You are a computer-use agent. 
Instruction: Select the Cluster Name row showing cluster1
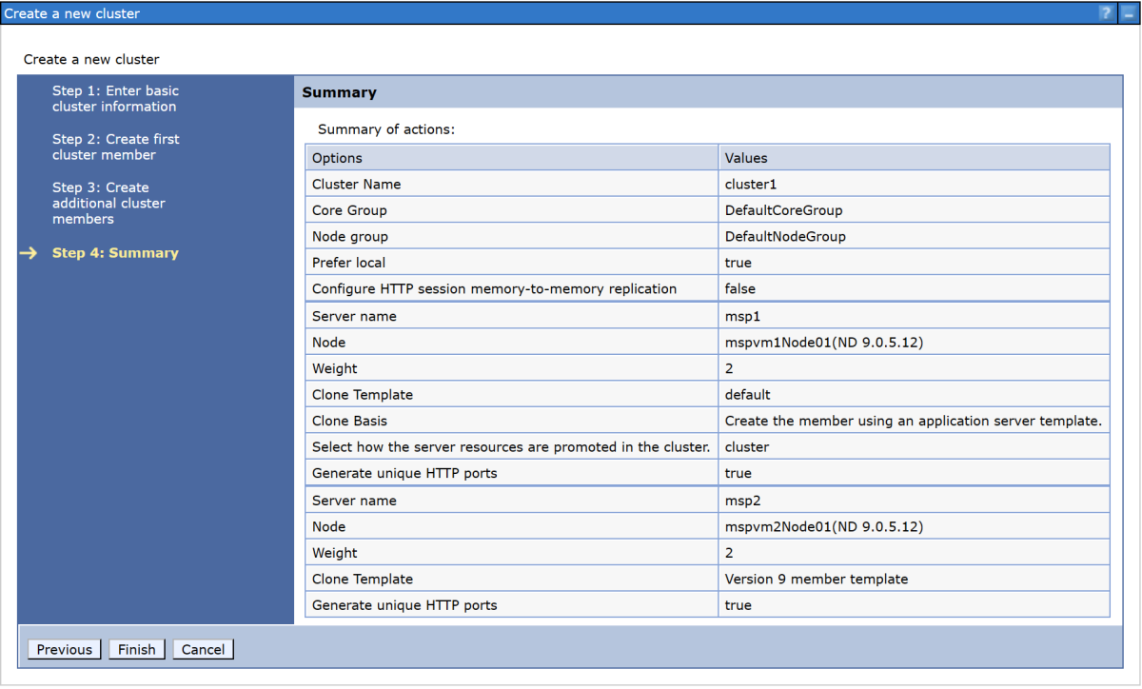(x=571, y=184)
